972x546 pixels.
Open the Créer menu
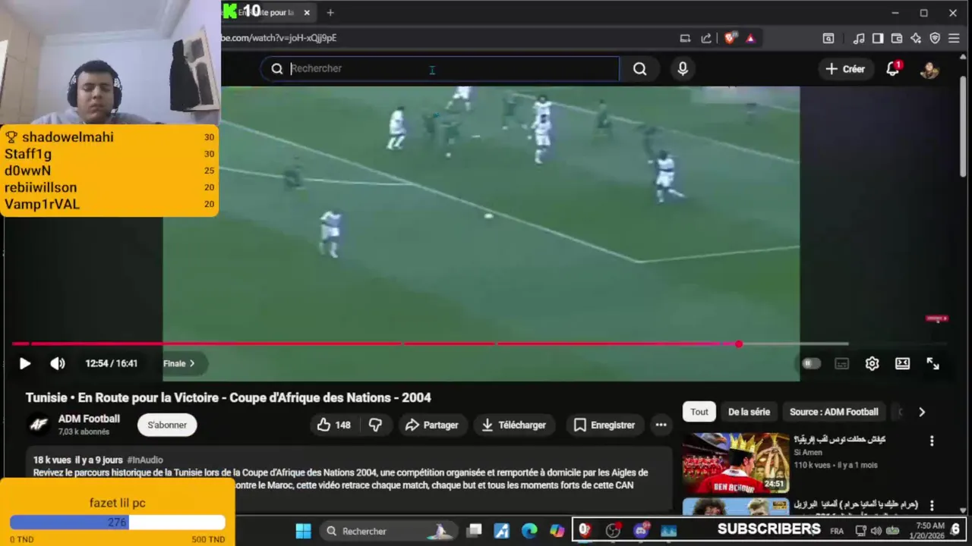point(845,69)
